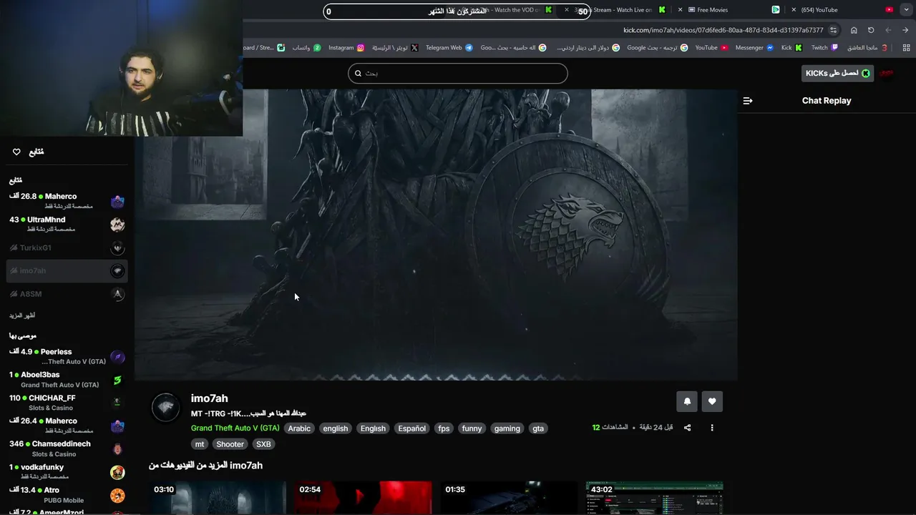Viewport: 916px width, 515px height.
Task: Click the احصل على KICKs button
Action: (x=837, y=73)
